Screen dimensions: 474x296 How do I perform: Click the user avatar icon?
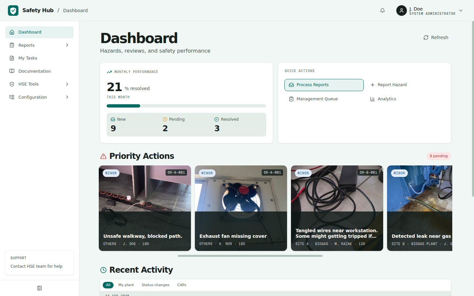coord(401,11)
